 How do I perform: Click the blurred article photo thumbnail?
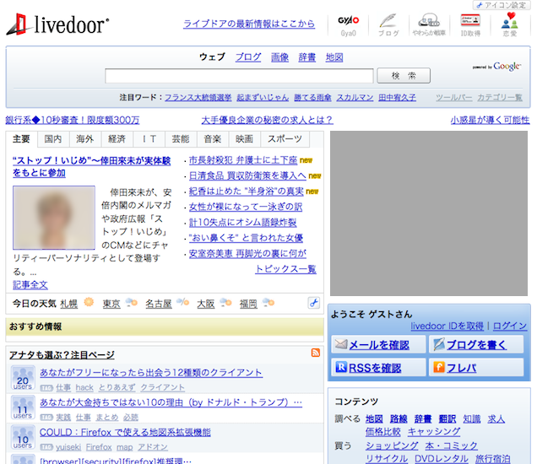[x=54, y=218]
